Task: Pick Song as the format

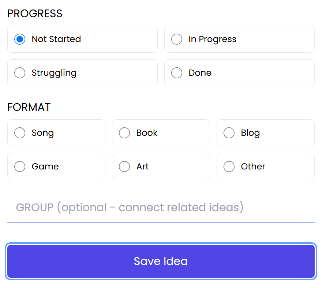Action: [20, 133]
